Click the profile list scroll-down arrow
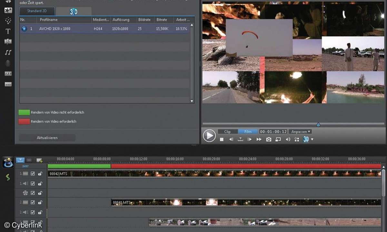387x232 pixels. click(x=192, y=101)
